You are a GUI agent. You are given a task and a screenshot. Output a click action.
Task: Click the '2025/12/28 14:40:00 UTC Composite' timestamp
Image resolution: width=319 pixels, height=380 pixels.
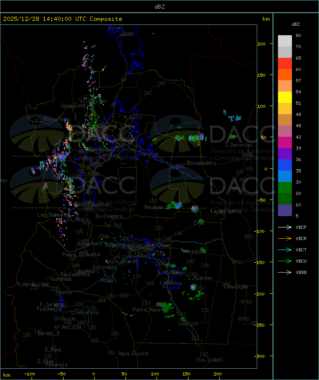tap(63, 19)
